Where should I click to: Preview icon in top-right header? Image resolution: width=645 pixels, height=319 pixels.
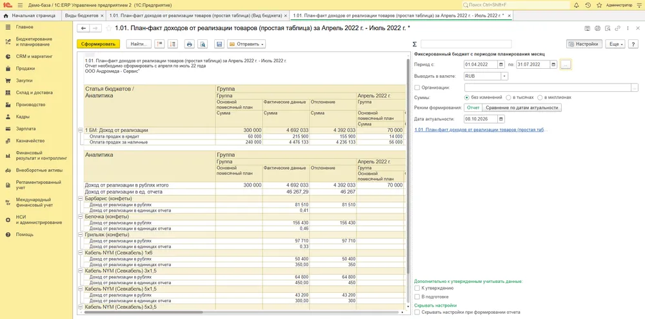point(607,28)
